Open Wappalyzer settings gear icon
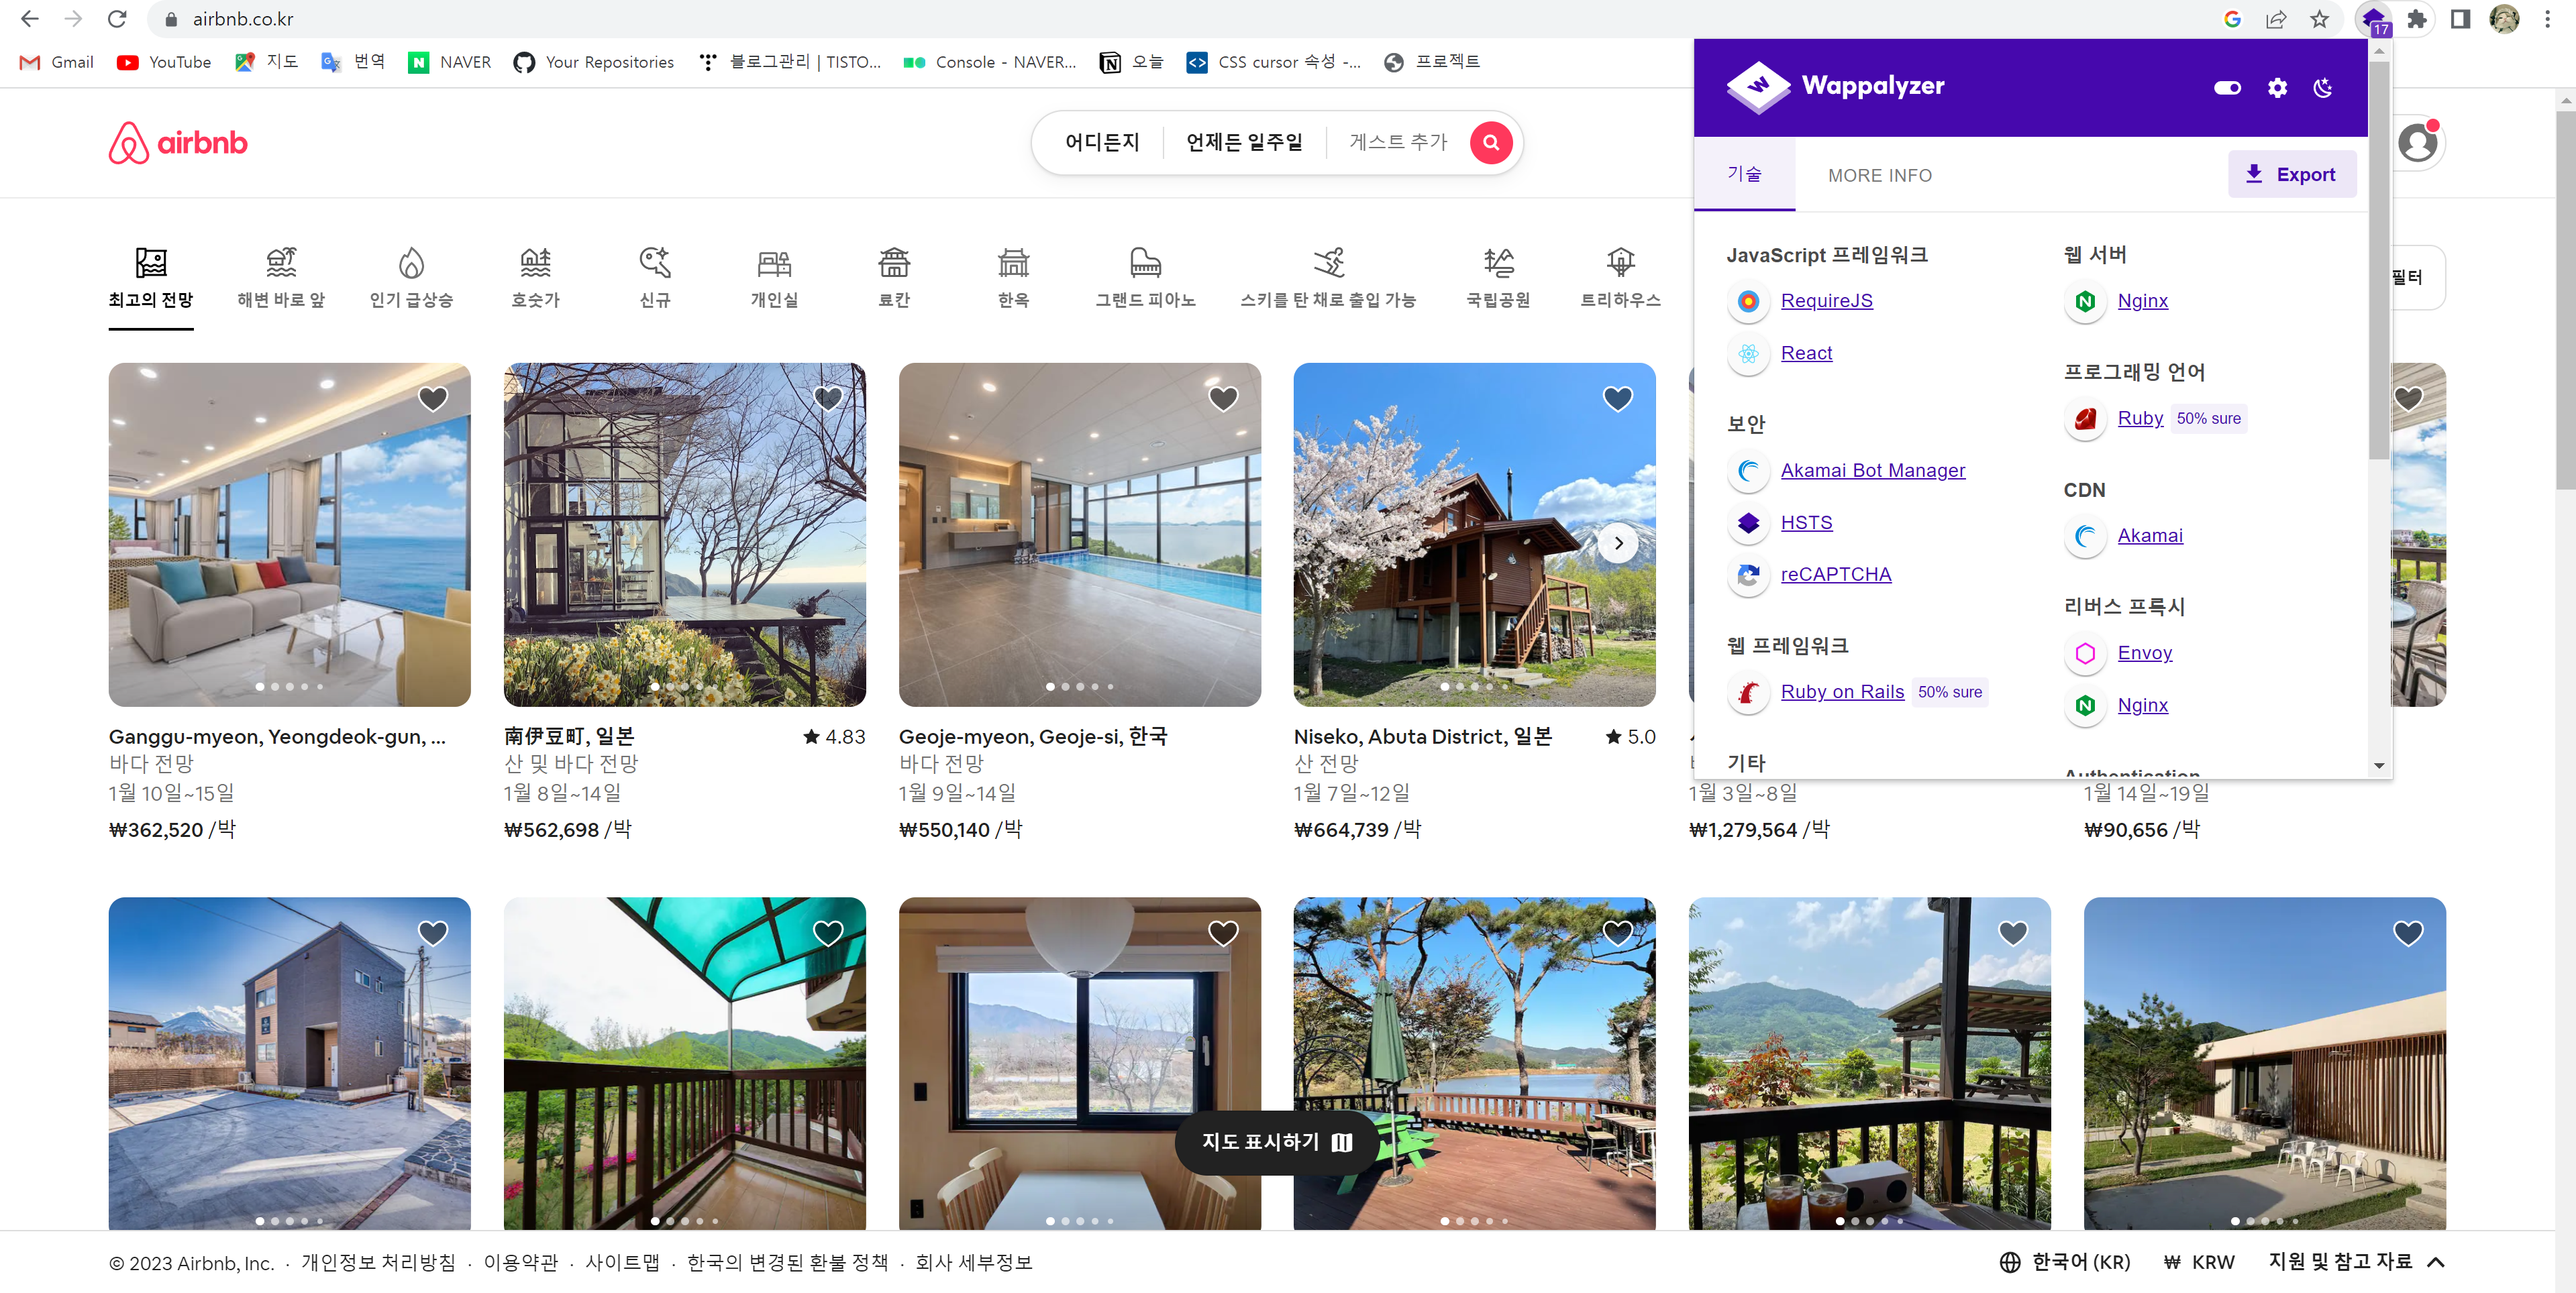 pyautogui.click(x=2277, y=88)
